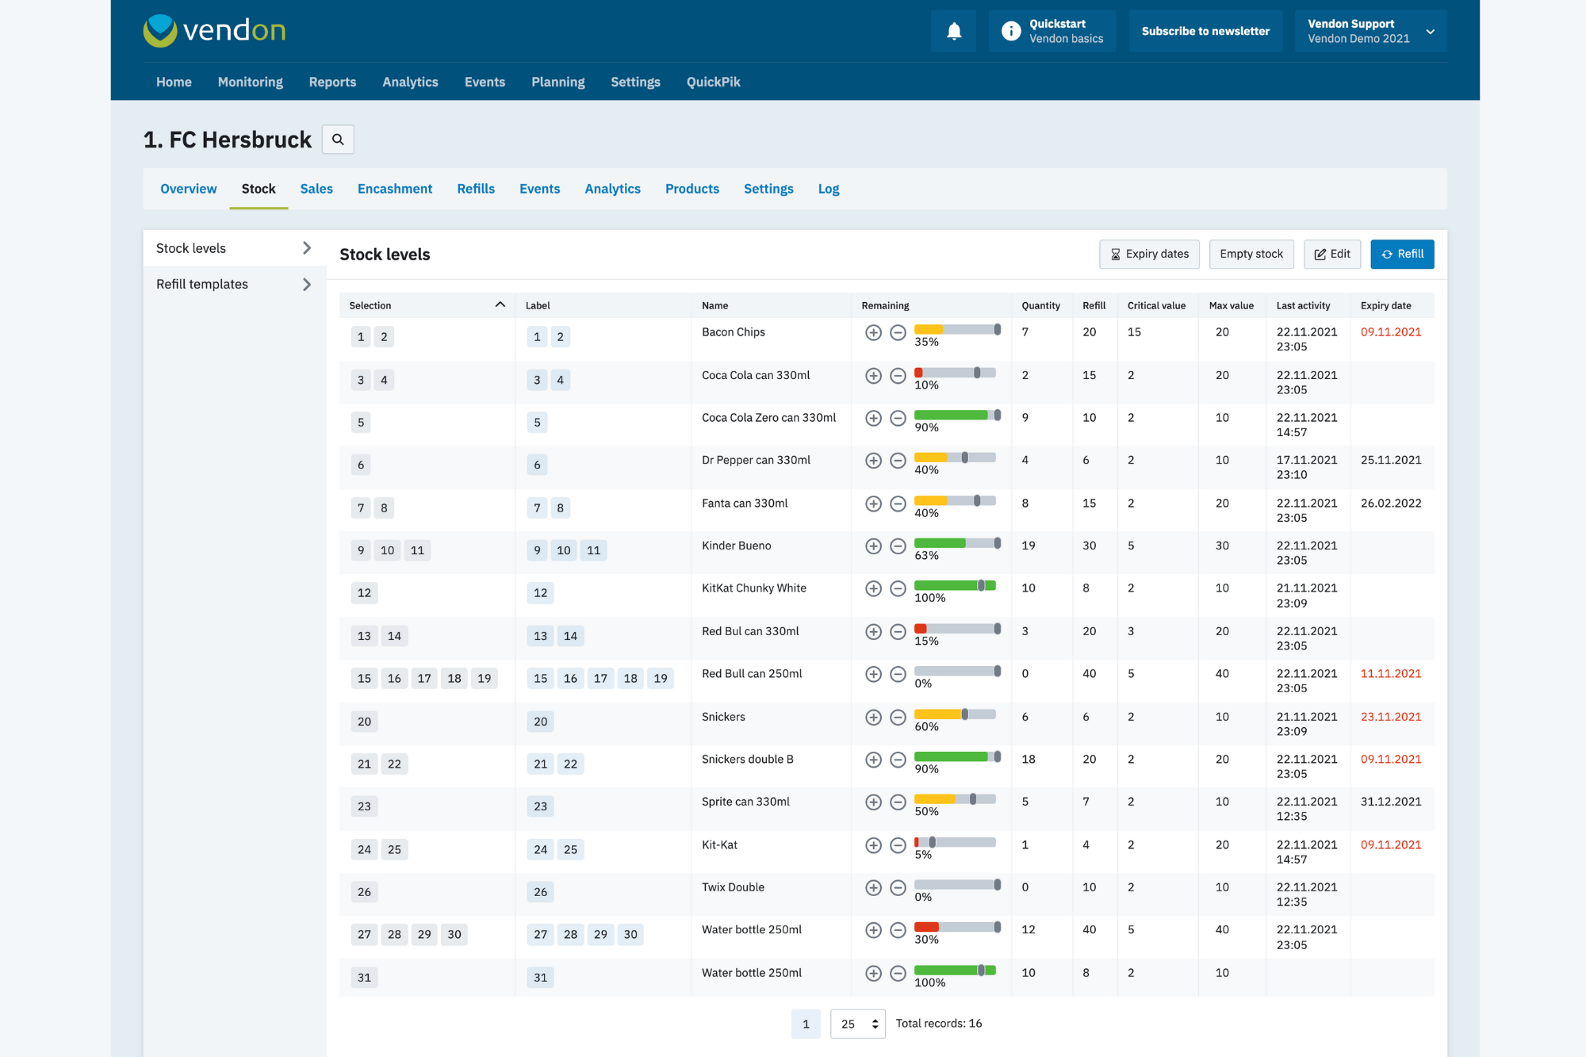Click minus icon for Fanta can 330ml

[898, 504]
